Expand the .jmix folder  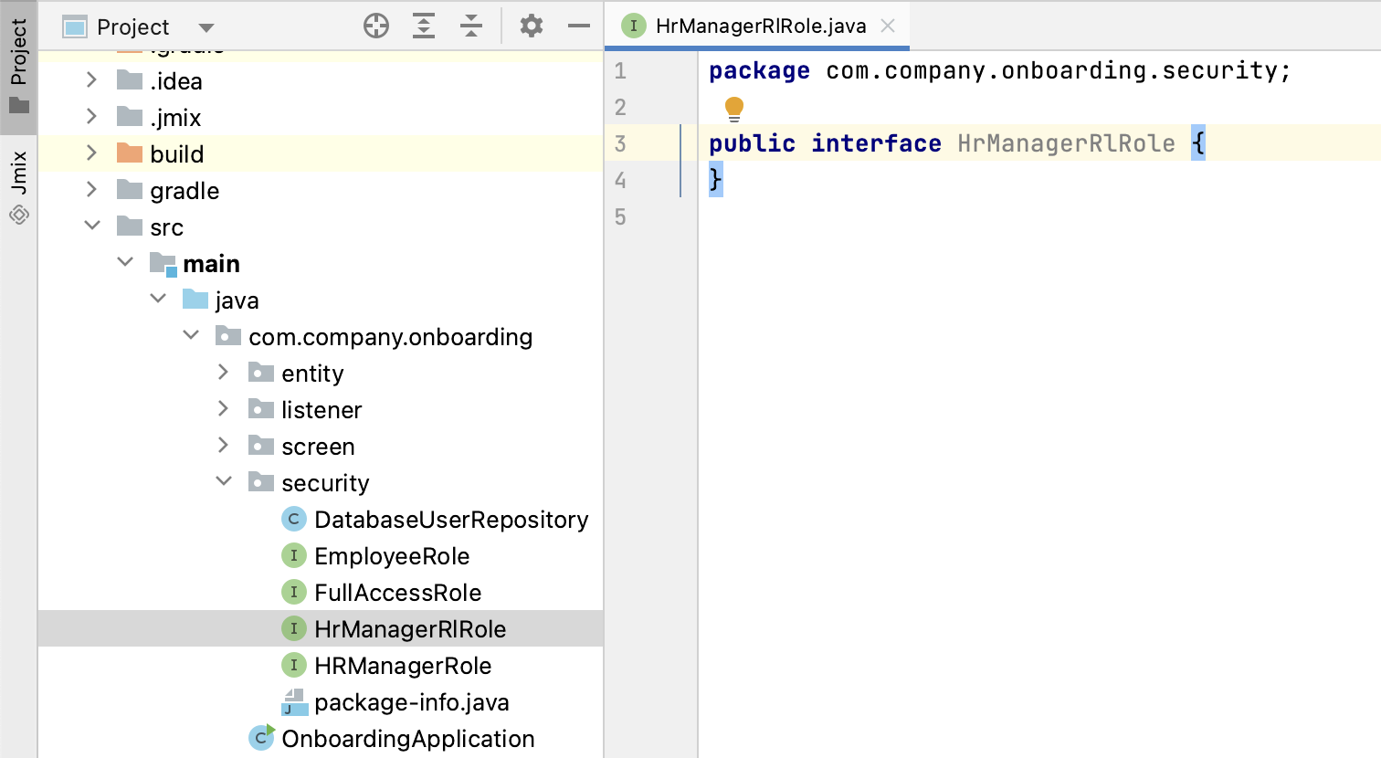click(x=91, y=117)
